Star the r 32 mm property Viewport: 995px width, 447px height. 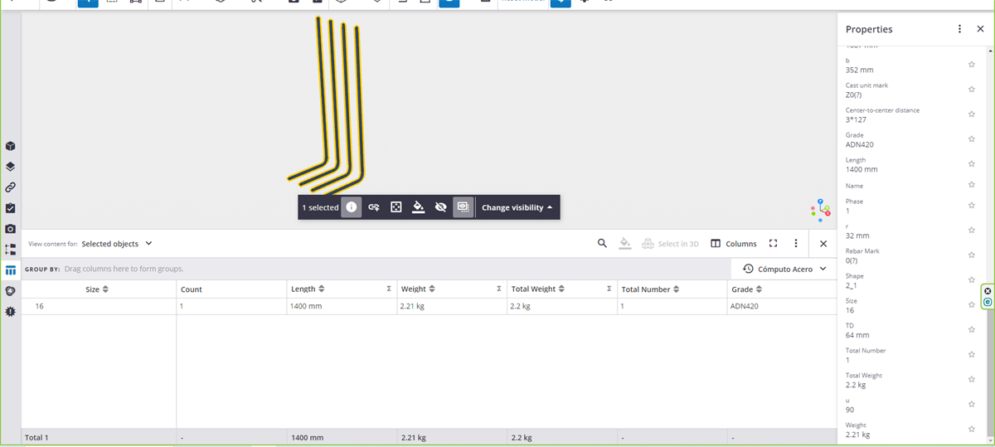pyautogui.click(x=972, y=231)
